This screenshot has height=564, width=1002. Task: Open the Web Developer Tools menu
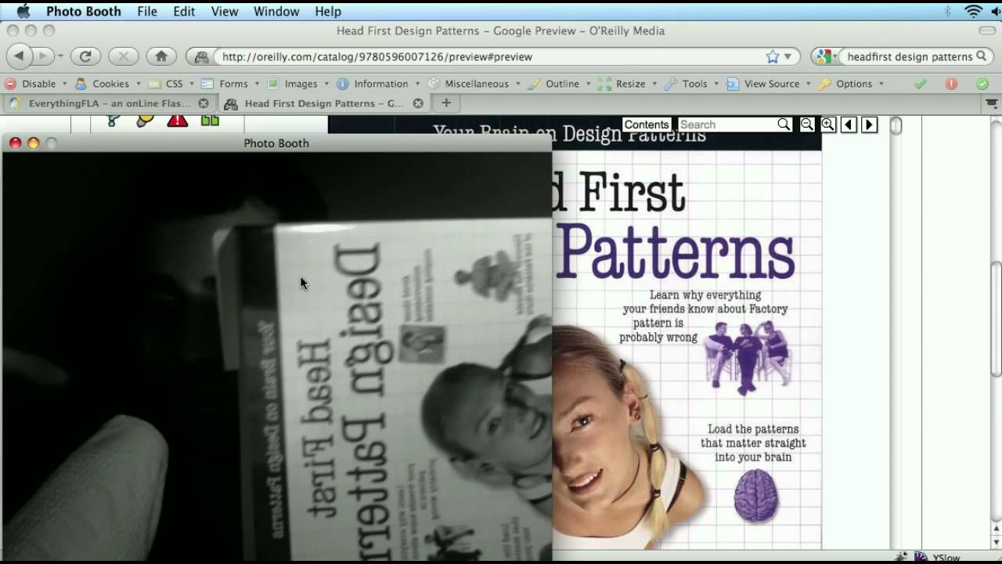click(691, 84)
